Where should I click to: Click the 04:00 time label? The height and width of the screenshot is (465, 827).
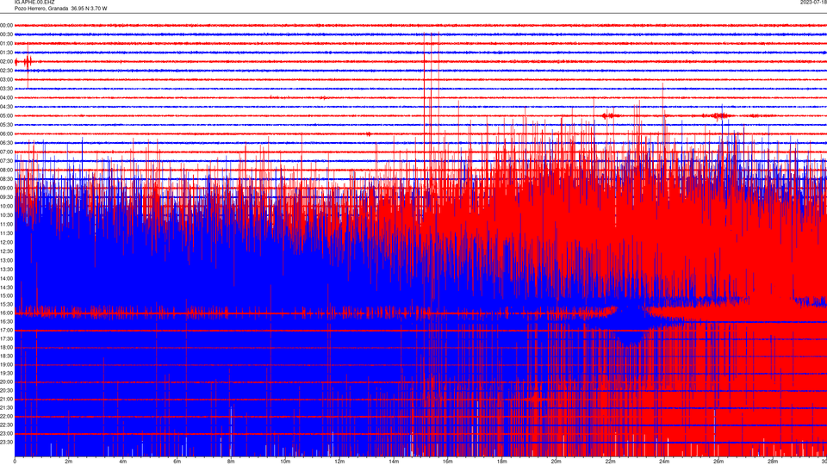click(x=6, y=97)
